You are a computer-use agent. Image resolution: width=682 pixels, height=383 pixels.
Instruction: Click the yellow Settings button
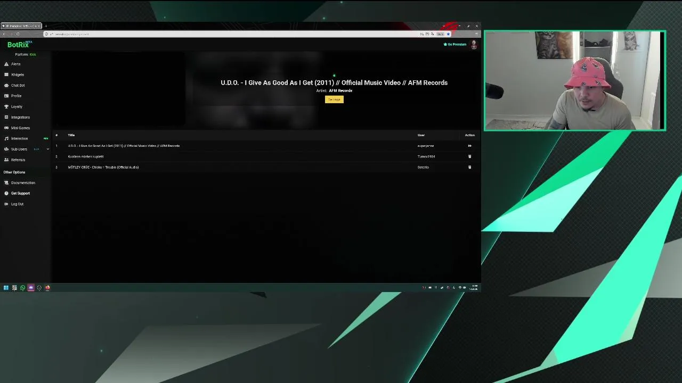(334, 99)
